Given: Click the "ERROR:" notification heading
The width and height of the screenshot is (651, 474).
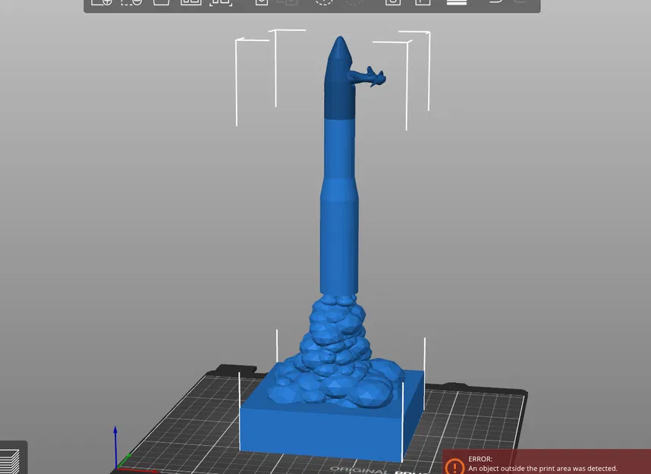Looking at the screenshot, I should click(x=480, y=459).
